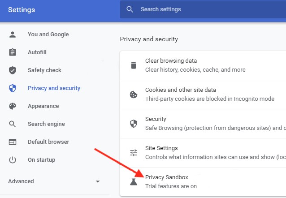
Task: Click the Settings title in the header
Action: [22, 10]
